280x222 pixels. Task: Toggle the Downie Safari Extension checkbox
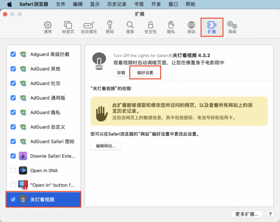click(x=13, y=156)
